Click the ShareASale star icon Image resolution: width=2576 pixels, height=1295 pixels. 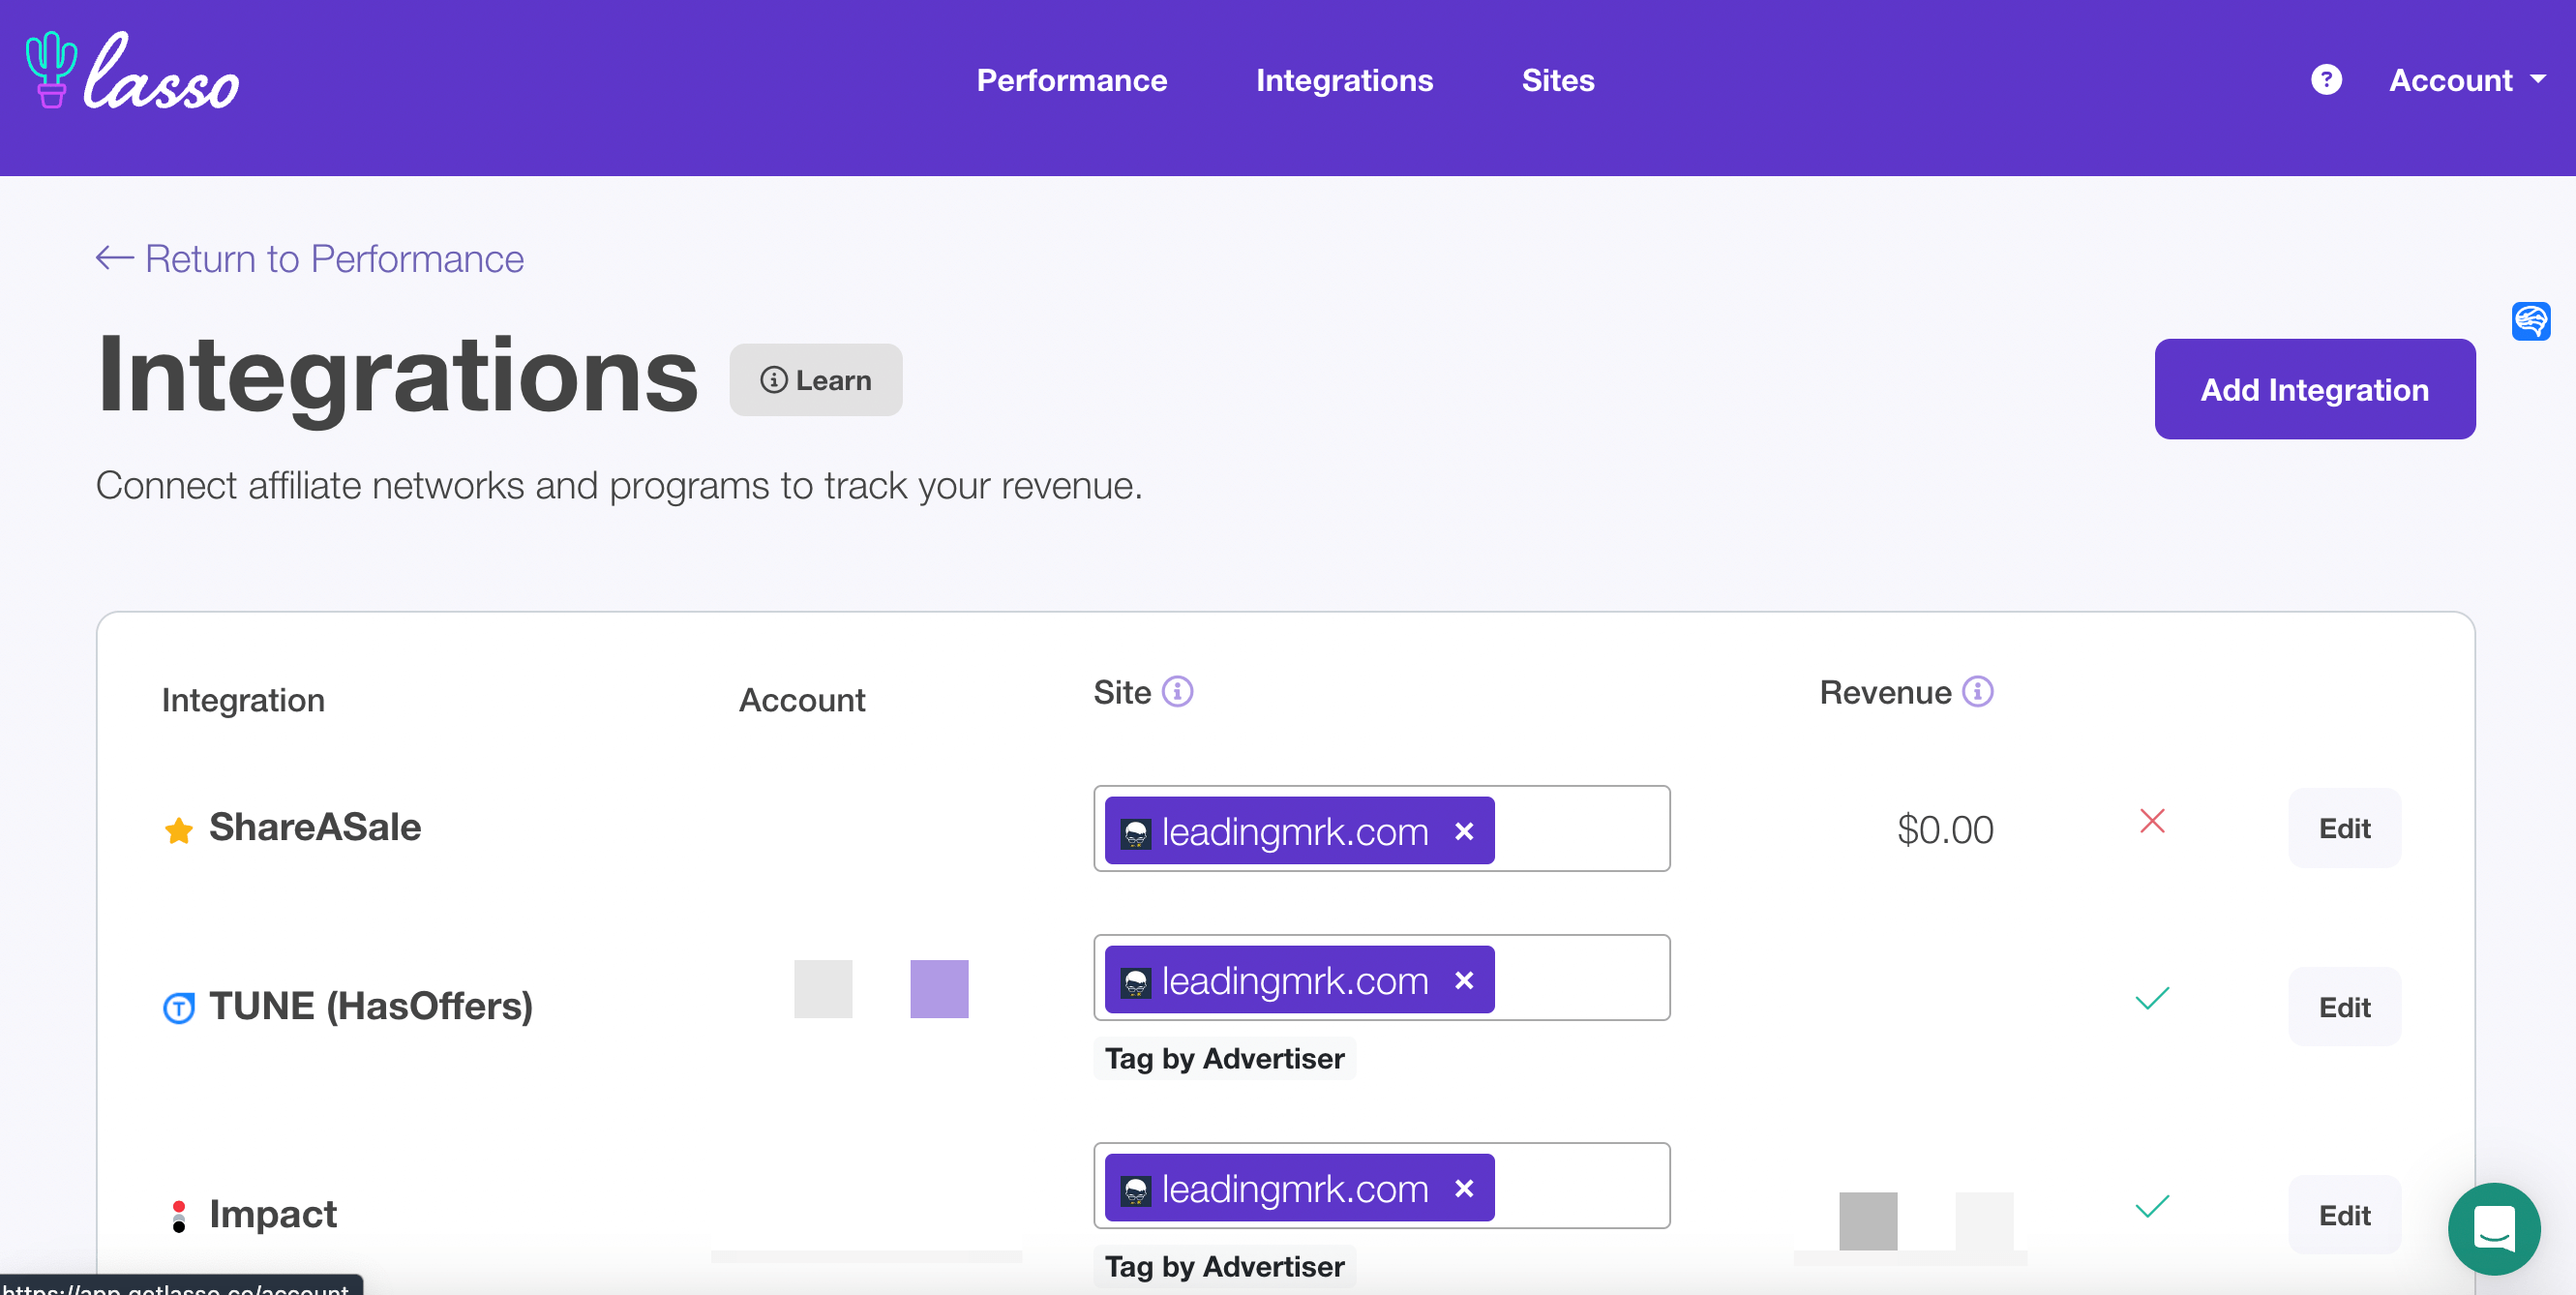coord(178,830)
